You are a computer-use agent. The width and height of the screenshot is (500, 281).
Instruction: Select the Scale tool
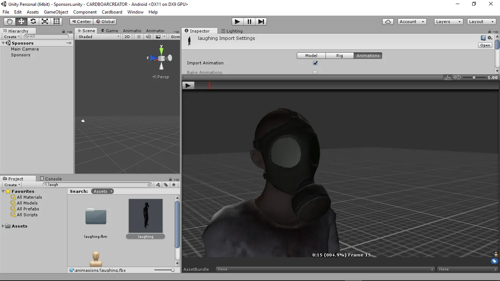coord(45,22)
